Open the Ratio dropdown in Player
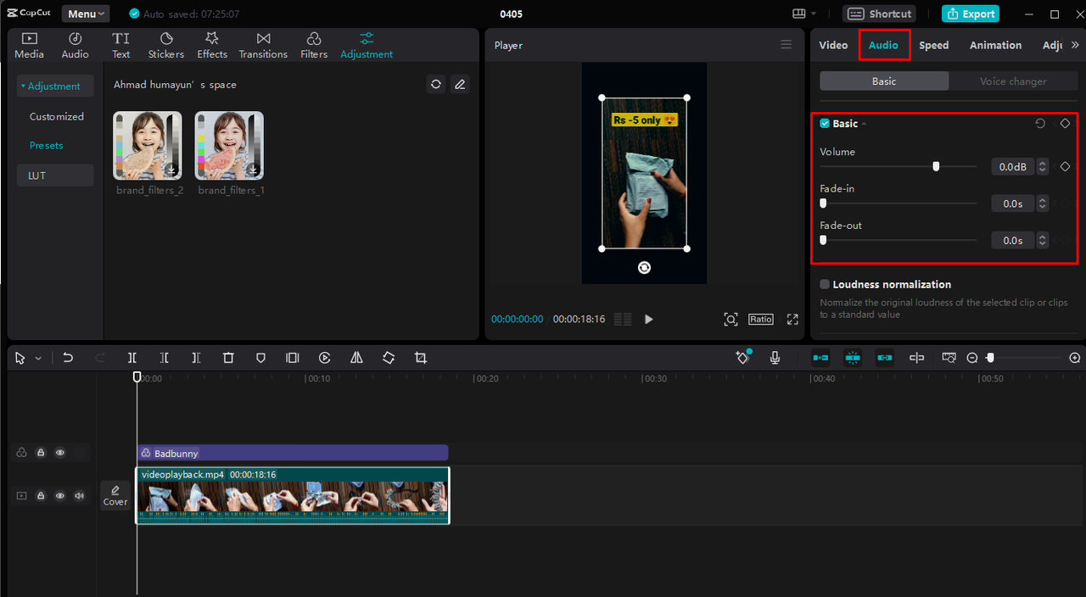Screen dimensions: 1086x597 coord(761,319)
